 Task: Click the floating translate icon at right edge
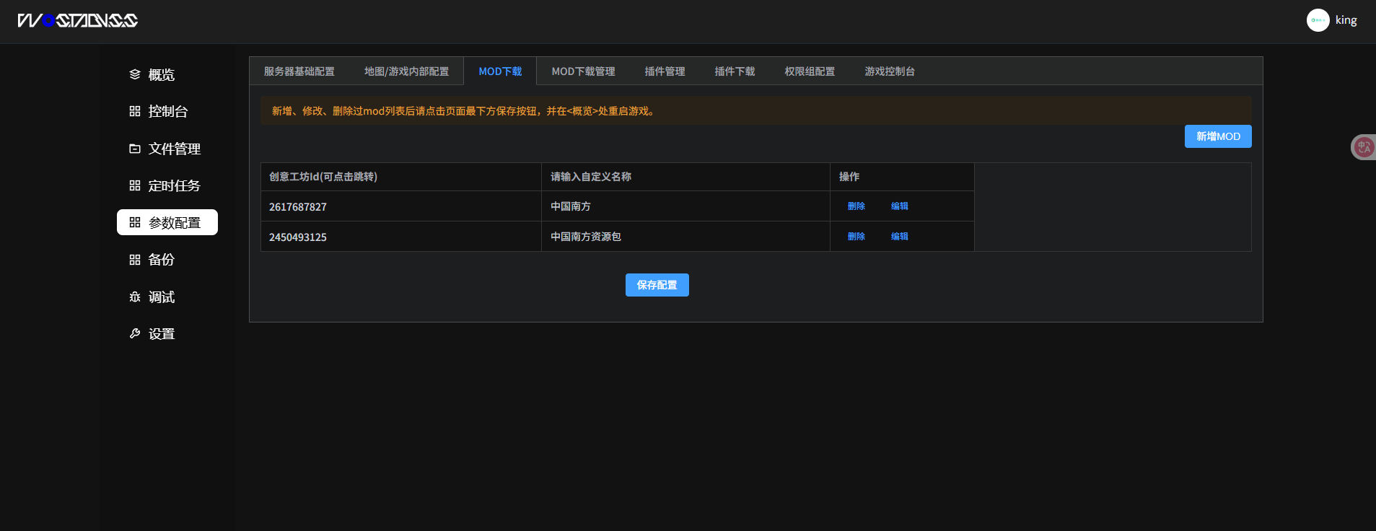1363,147
